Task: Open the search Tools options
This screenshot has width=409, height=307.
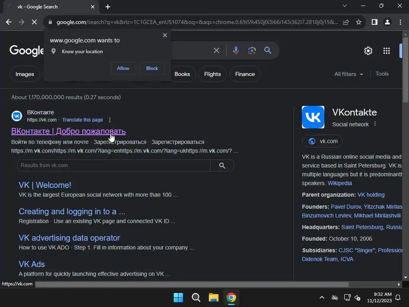Action: [x=382, y=74]
